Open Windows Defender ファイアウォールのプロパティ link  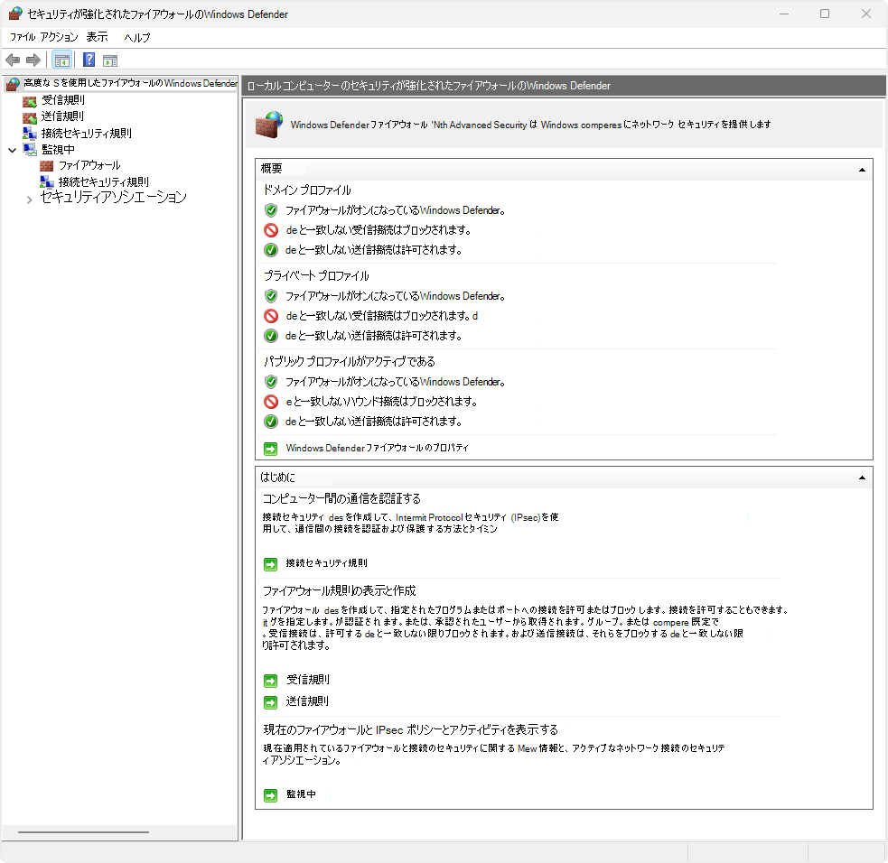(378, 448)
